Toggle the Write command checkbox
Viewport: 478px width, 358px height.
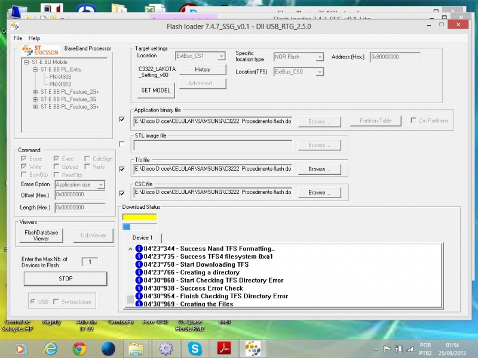tap(23, 166)
